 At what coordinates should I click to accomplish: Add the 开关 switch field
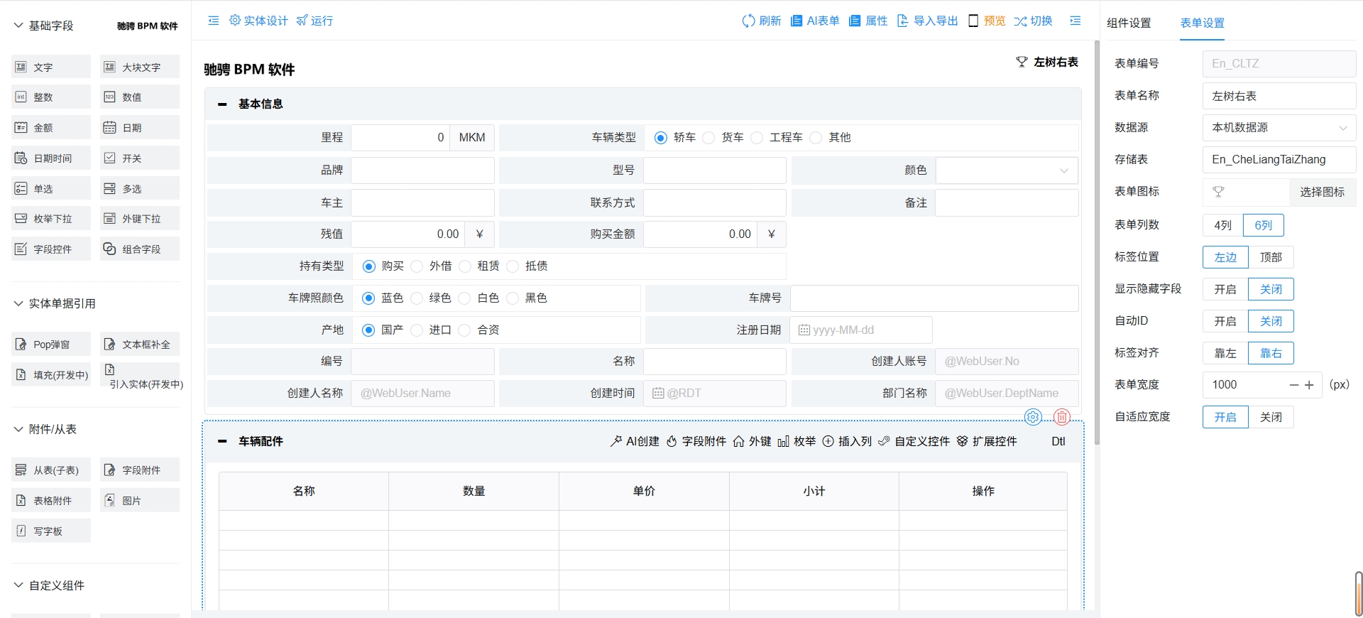tap(140, 158)
